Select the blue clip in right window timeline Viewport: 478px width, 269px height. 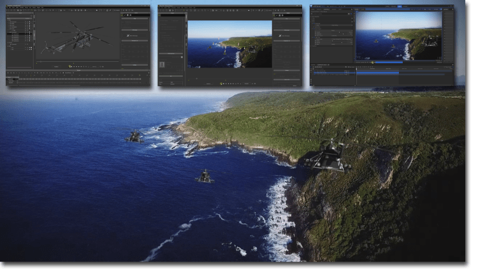pos(377,72)
